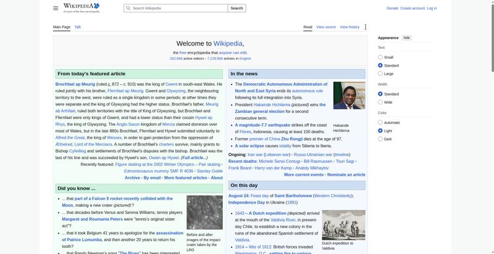The image size is (494, 254).
Task: Open the Zhu Rongji link
Action: click(291, 139)
